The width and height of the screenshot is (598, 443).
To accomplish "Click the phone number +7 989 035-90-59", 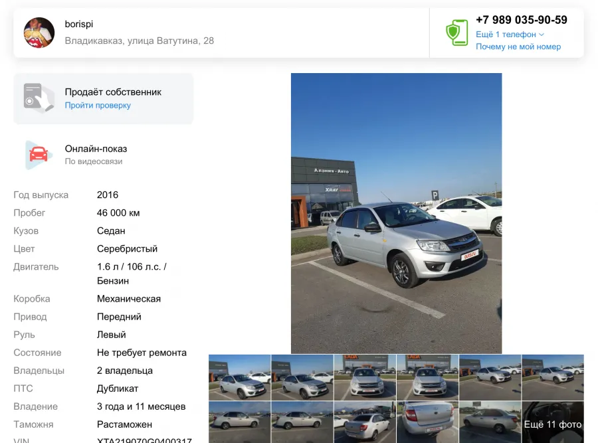I will (x=522, y=20).
